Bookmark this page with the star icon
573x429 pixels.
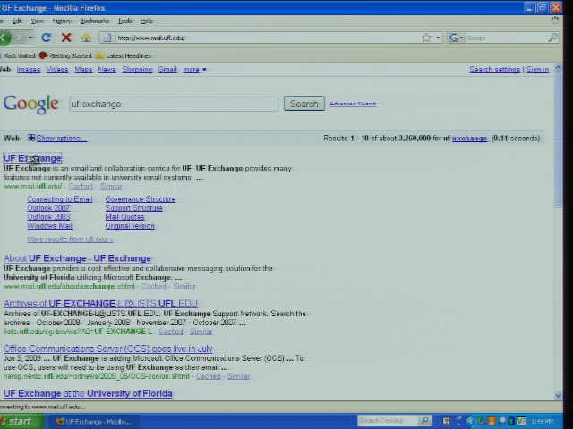pyautogui.click(x=426, y=38)
